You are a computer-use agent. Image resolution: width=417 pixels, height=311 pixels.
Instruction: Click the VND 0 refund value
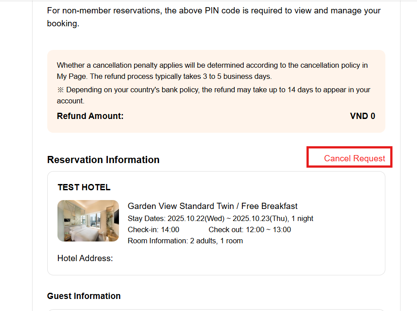pyautogui.click(x=362, y=116)
